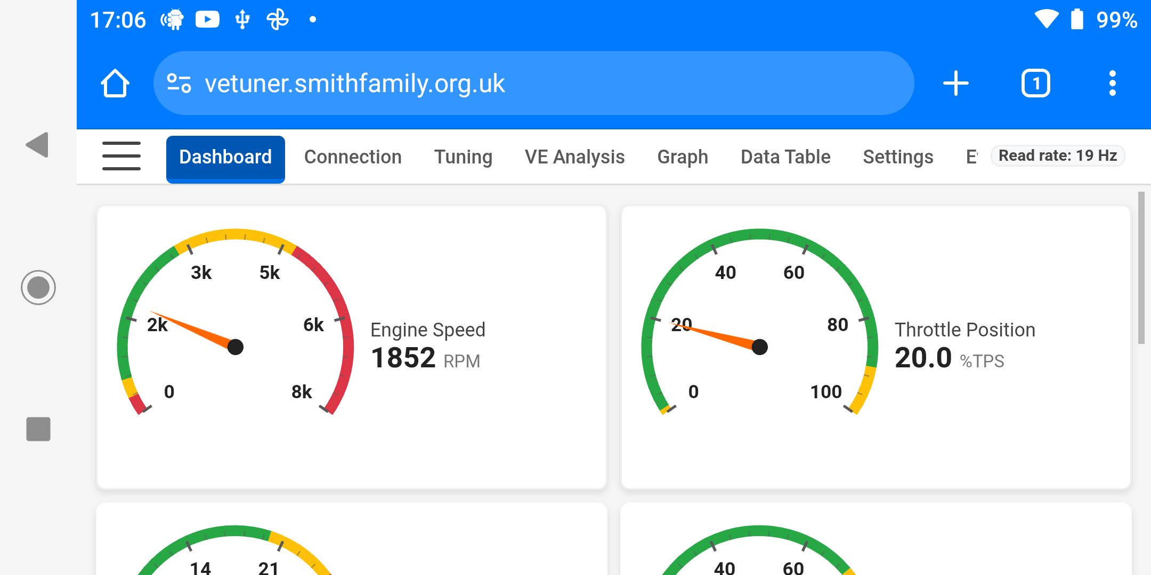The height and width of the screenshot is (575, 1151).
Task: Open a new browser tab
Action: tap(955, 84)
